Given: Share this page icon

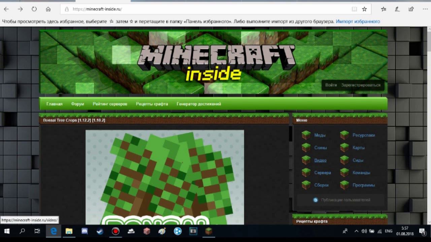Looking at the screenshot, I should [x=411, y=9].
